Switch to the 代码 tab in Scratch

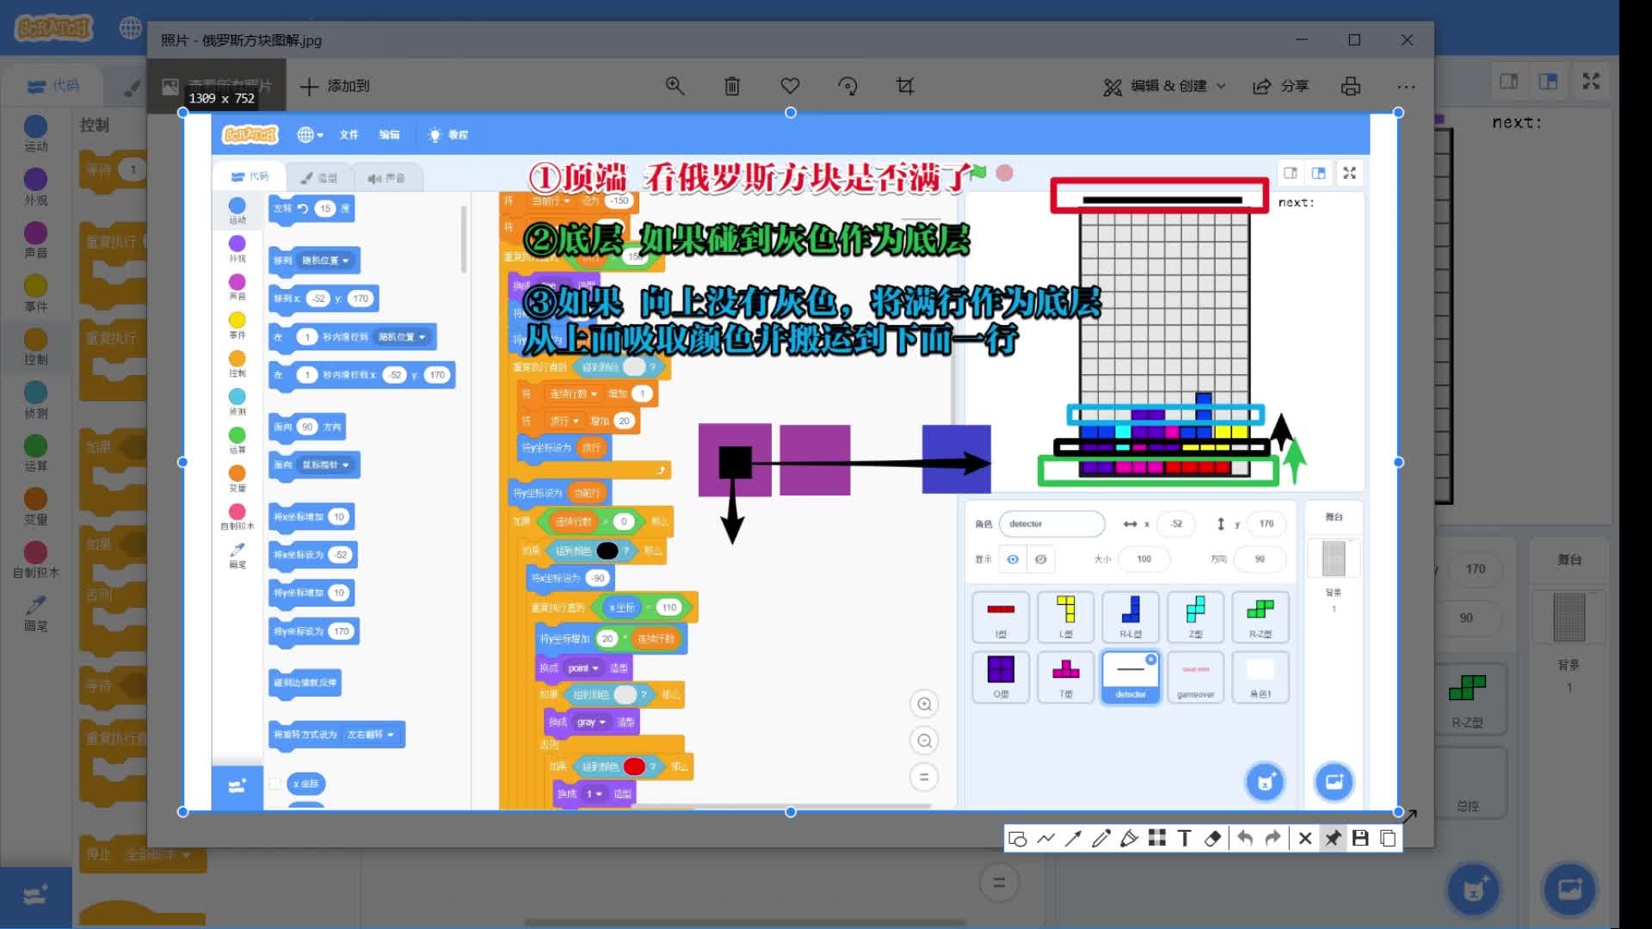point(53,85)
